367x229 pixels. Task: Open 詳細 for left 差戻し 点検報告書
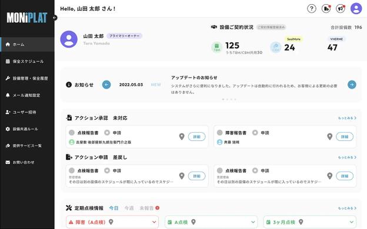click(x=196, y=176)
